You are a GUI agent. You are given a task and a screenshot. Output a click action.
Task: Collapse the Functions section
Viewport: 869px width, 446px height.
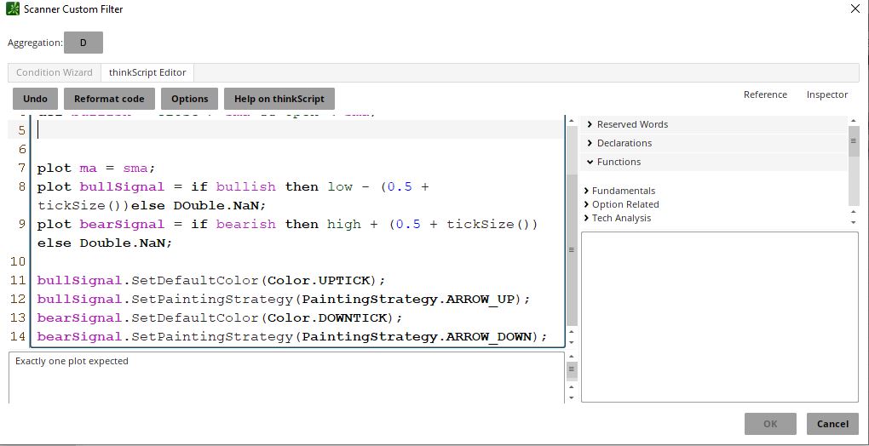pos(714,162)
